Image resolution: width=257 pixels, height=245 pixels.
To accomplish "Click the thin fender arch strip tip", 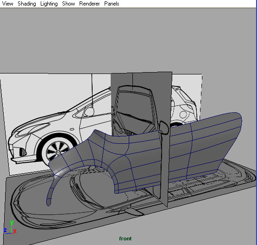I will 49,202.
